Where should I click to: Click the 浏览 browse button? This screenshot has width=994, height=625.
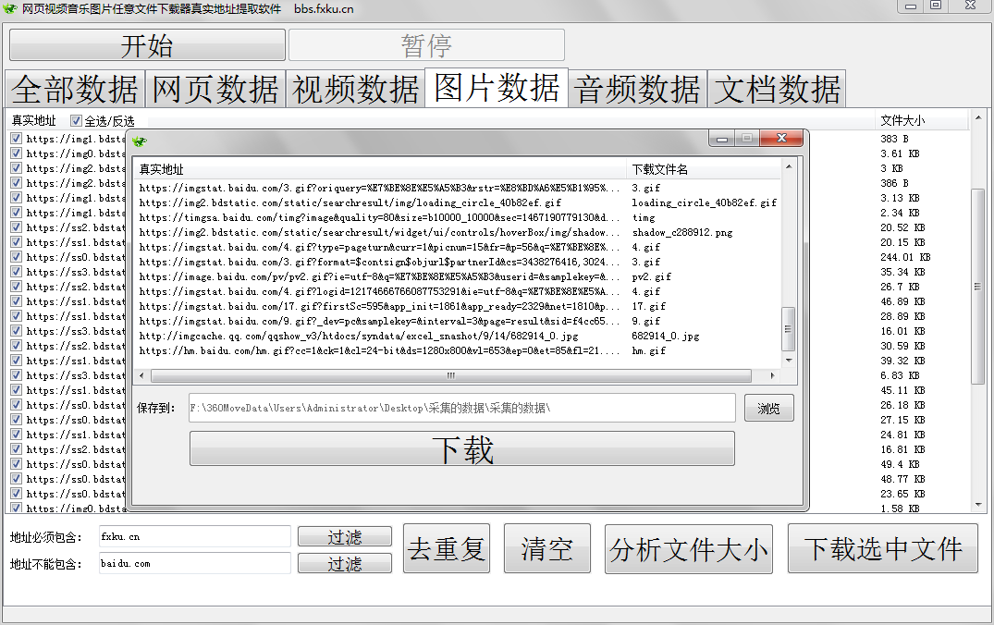(x=769, y=408)
